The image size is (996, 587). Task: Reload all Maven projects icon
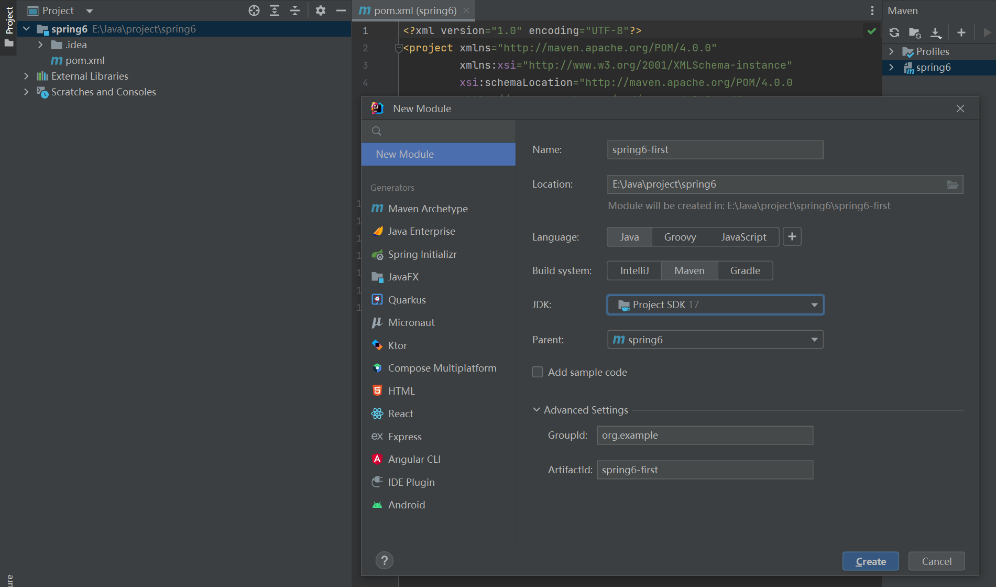click(894, 32)
